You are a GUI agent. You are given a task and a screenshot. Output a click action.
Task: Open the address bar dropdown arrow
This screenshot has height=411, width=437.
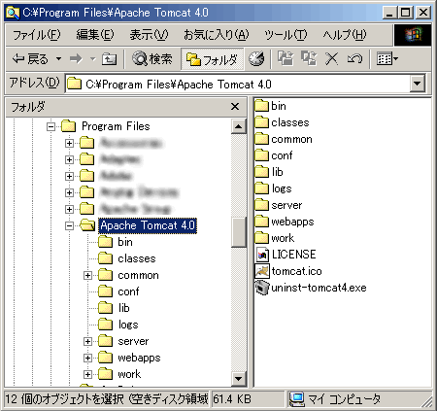point(418,84)
